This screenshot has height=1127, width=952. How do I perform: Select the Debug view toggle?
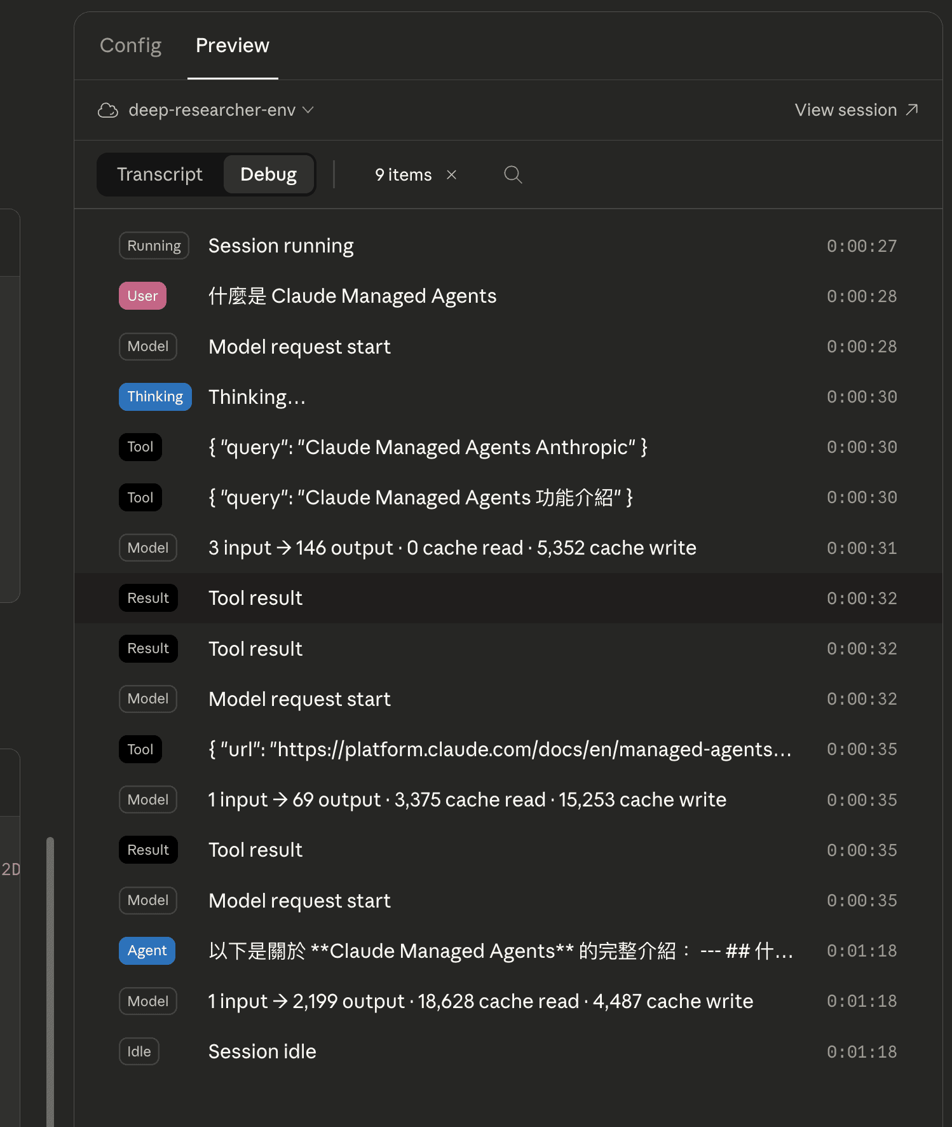[268, 174]
